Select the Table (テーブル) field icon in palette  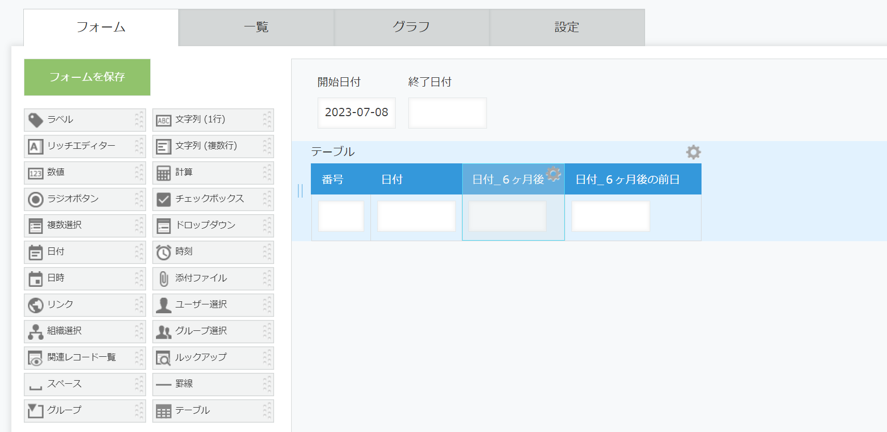[x=164, y=411]
